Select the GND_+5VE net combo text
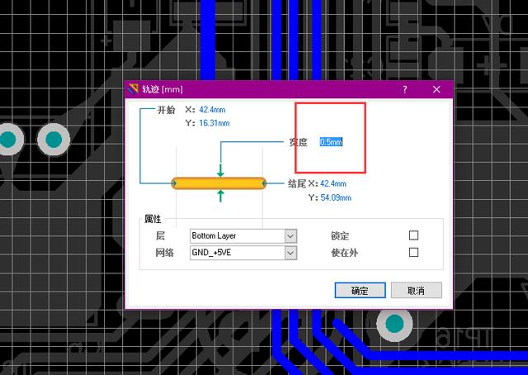Viewport: 528px width, 375px height. point(211,253)
